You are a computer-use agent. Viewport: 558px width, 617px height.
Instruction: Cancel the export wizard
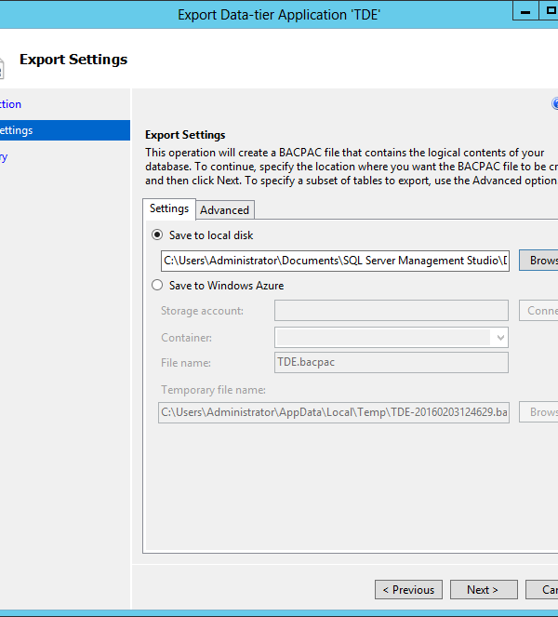[542, 589]
